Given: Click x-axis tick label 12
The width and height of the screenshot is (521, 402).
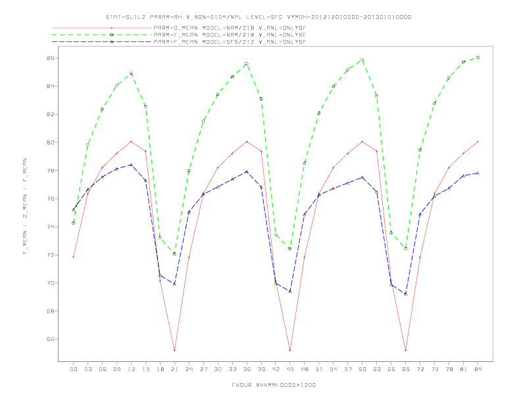Looking at the screenshot, I should pos(132,369).
